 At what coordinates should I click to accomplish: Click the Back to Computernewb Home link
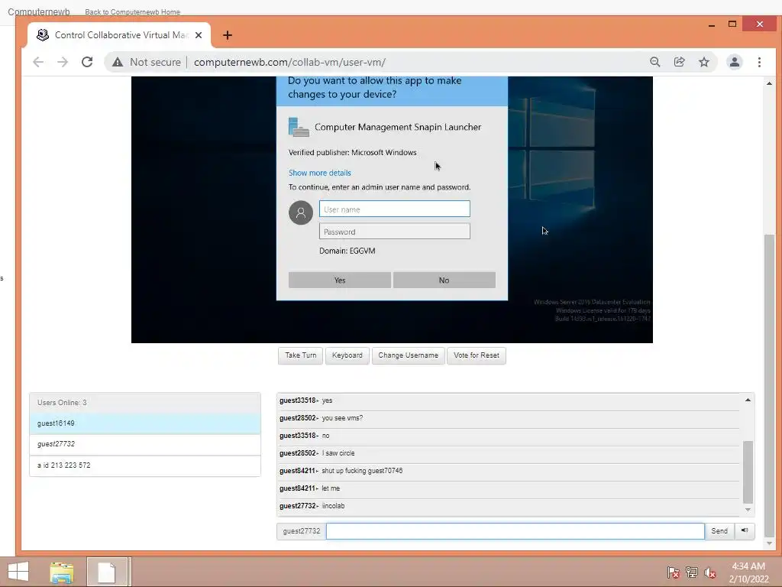[132, 11]
